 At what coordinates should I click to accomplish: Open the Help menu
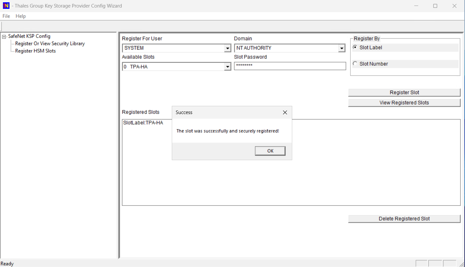[21, 16]
